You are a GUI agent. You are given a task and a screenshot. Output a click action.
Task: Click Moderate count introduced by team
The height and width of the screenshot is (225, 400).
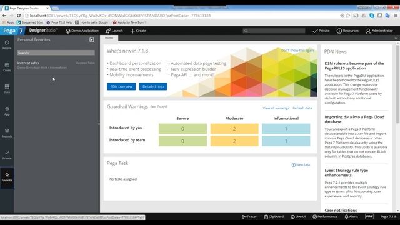(234, 141)
